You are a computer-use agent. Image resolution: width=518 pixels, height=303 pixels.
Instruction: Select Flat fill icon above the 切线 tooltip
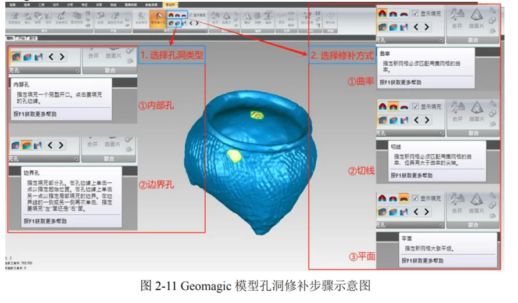tap(403, 106)
